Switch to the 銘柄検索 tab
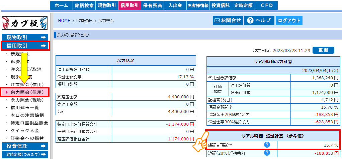This screenshot has width=342, height=159. 84,5
